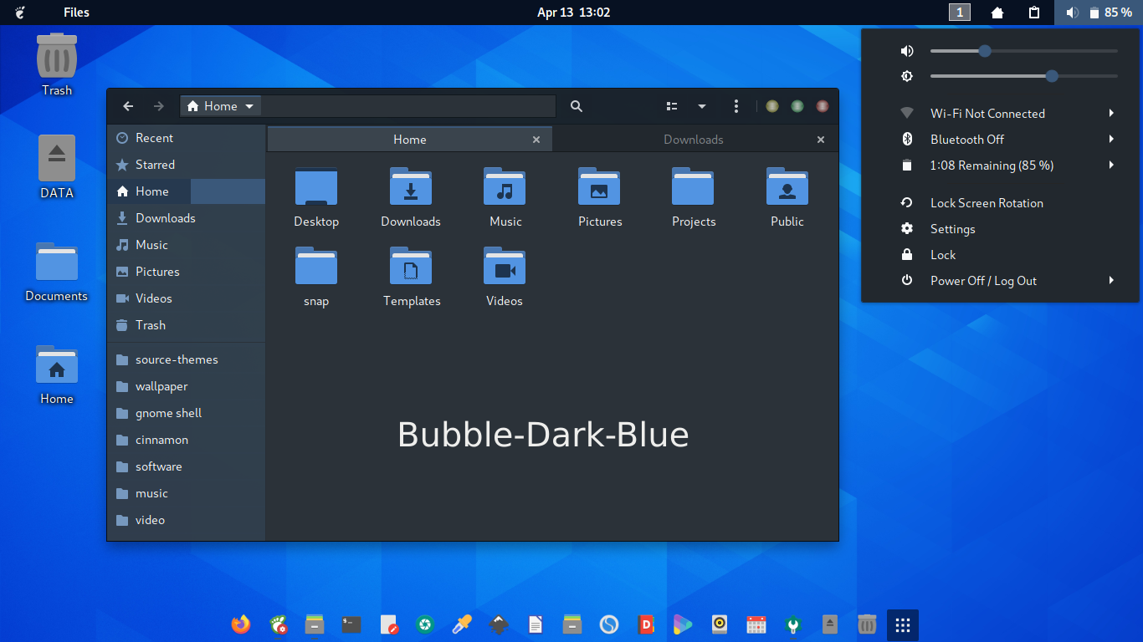Go back using the back arrow

click(128, 106)
